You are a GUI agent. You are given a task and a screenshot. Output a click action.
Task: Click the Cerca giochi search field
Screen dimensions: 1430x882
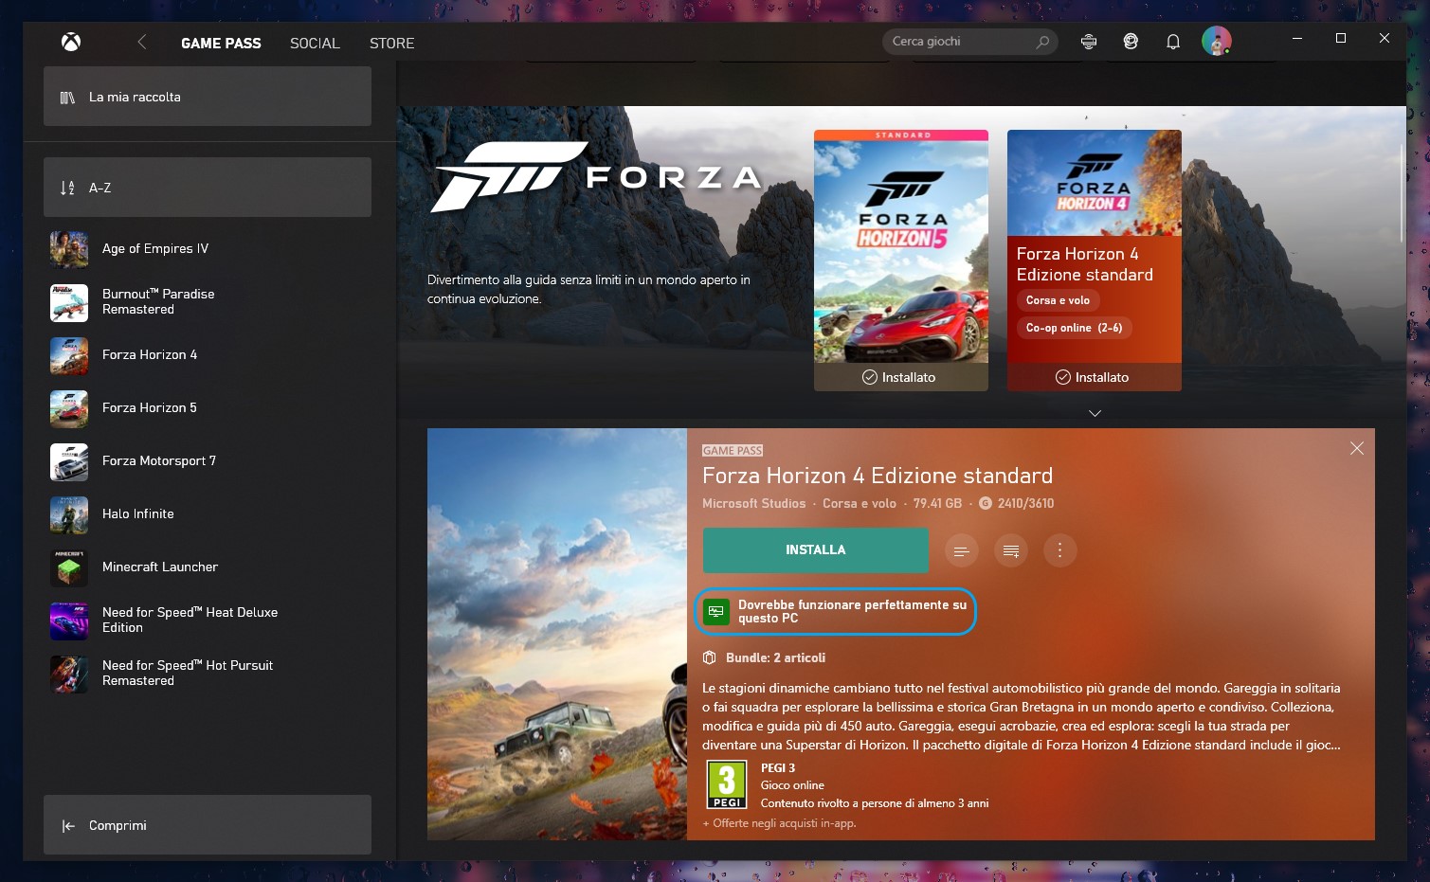pyautogui.click(x=970, y=42)
